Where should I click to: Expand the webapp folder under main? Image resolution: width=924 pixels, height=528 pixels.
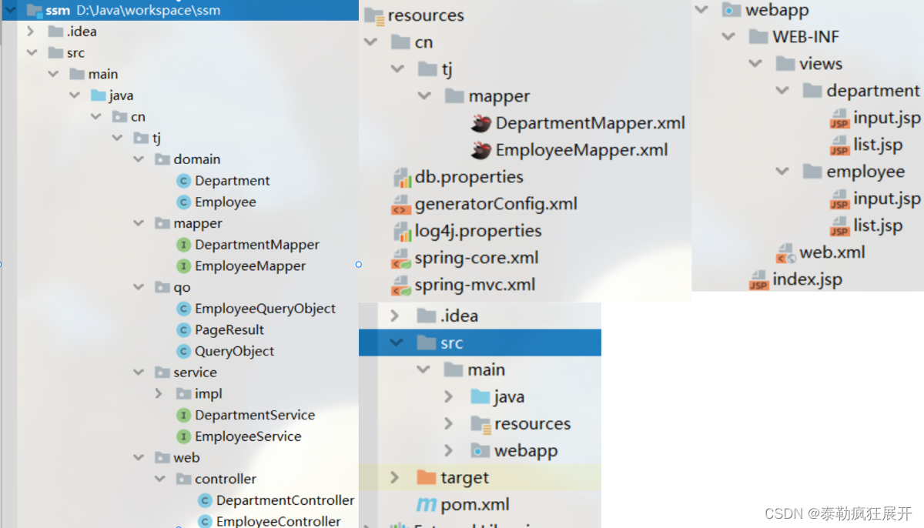[x=449, y=451]
